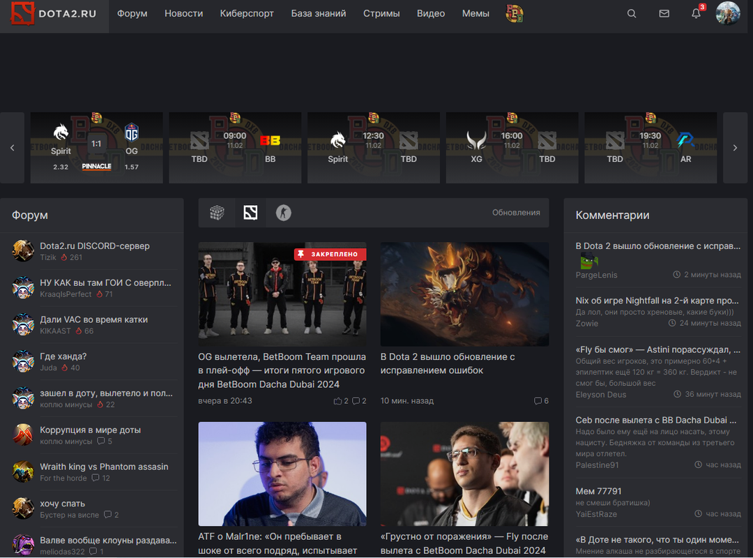Open the Видео menu item

[x=431, y=13]
